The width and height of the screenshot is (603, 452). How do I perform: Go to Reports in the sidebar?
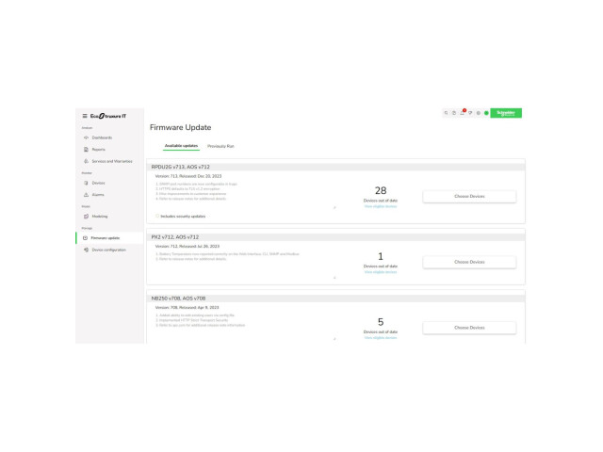pos(98,150)
